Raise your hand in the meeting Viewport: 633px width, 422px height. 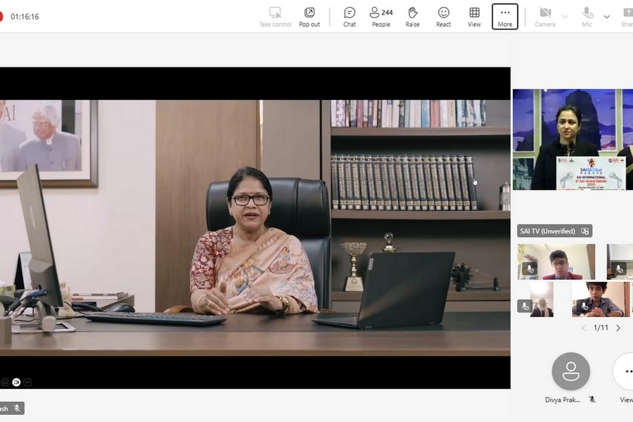pyautogui.click(x=412, y=16)
